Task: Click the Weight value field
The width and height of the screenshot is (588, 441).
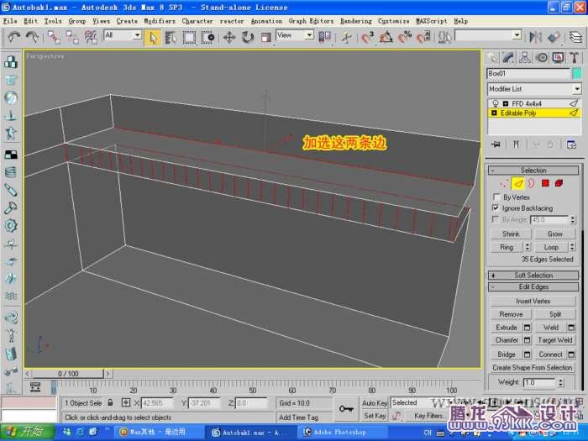Action: [x=539, y=382]
